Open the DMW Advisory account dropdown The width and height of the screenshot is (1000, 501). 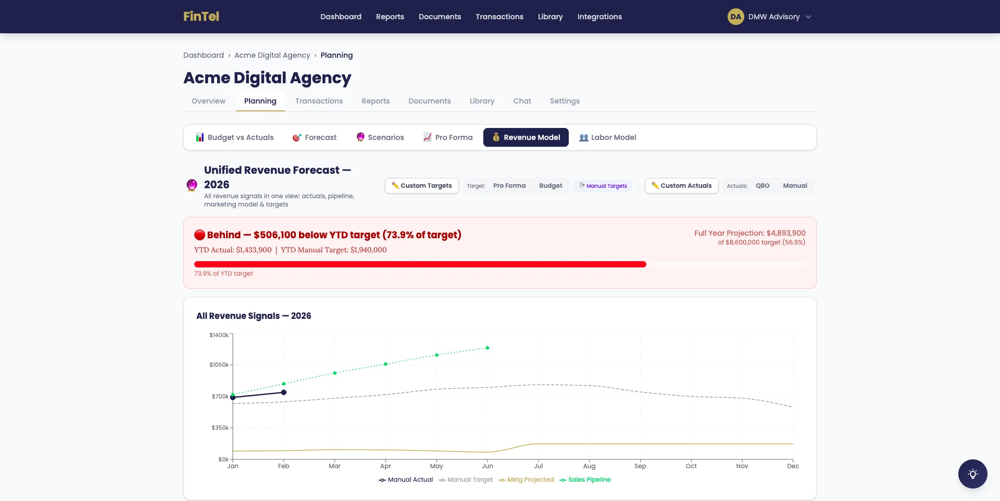tap(770, 16)
